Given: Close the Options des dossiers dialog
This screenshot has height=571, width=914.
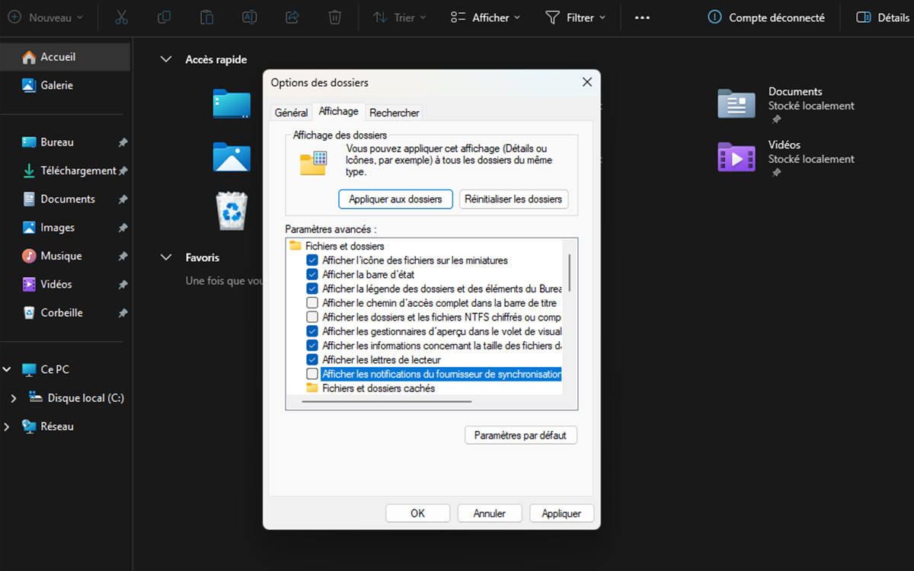Looking at the screenshot, I should pos(586,82).
